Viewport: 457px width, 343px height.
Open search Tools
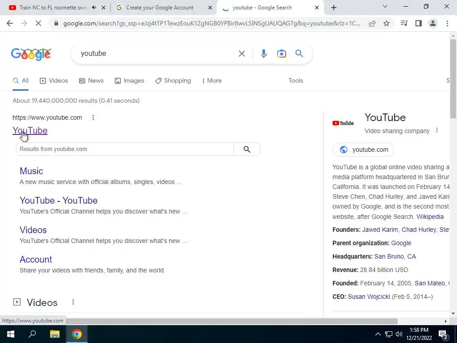(x=295, y=81)
